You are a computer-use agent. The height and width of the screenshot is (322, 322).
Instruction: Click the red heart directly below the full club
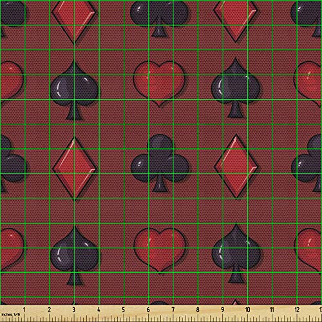click(160, 249)
